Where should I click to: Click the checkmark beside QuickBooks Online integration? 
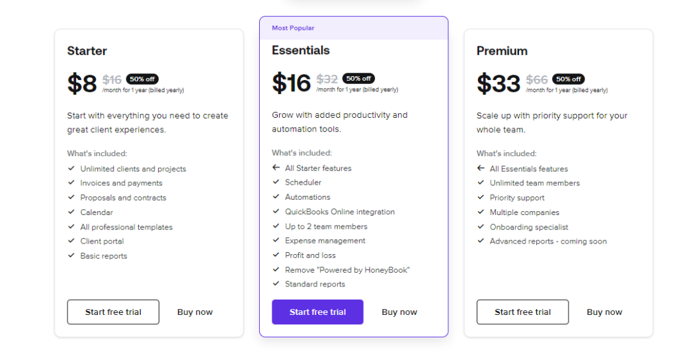[x=276, y=211]
